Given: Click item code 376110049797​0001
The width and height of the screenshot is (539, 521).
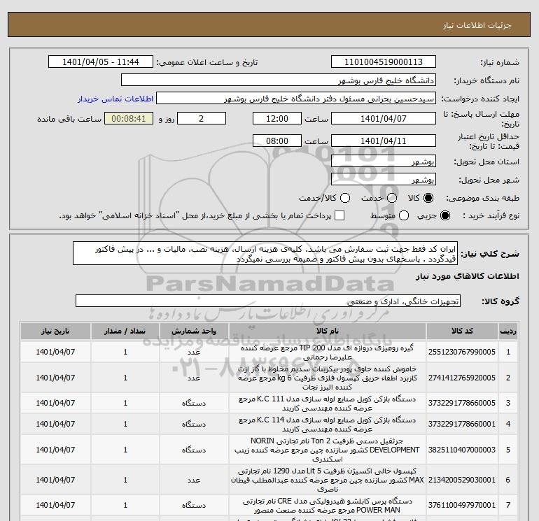Looking at the screenshot, I should point(462,505).
